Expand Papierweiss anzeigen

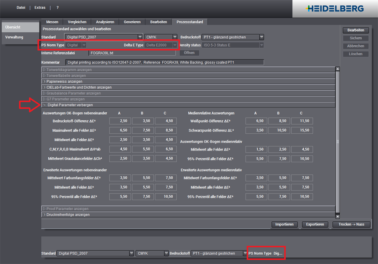pyautogui.click(x=188, y=82)
